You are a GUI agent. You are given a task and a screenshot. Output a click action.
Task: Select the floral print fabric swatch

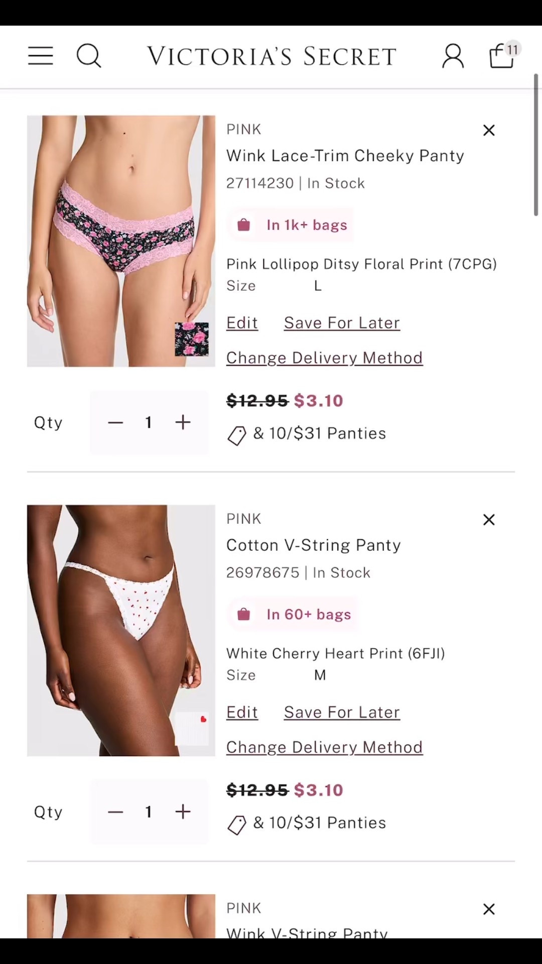pos(191,338)
